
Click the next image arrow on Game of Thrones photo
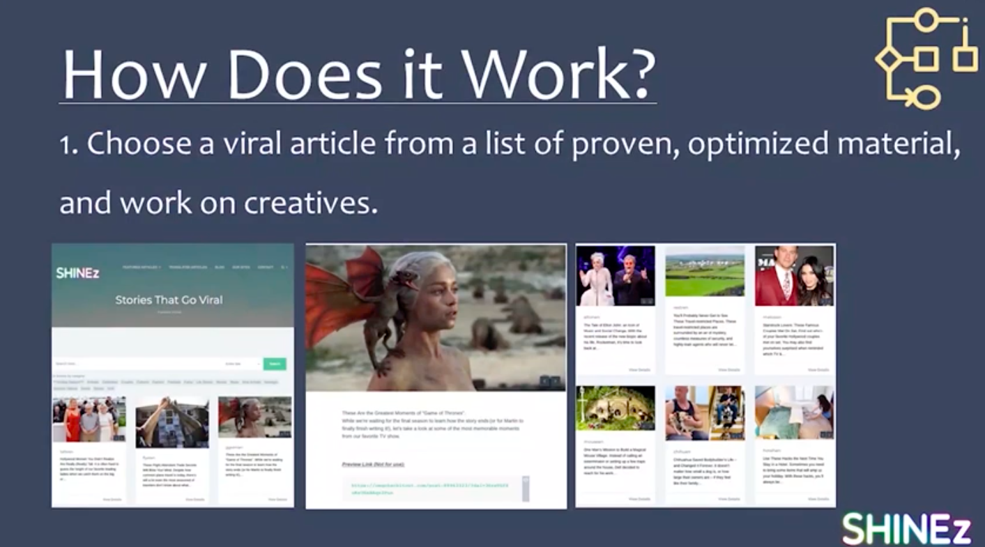556,381
